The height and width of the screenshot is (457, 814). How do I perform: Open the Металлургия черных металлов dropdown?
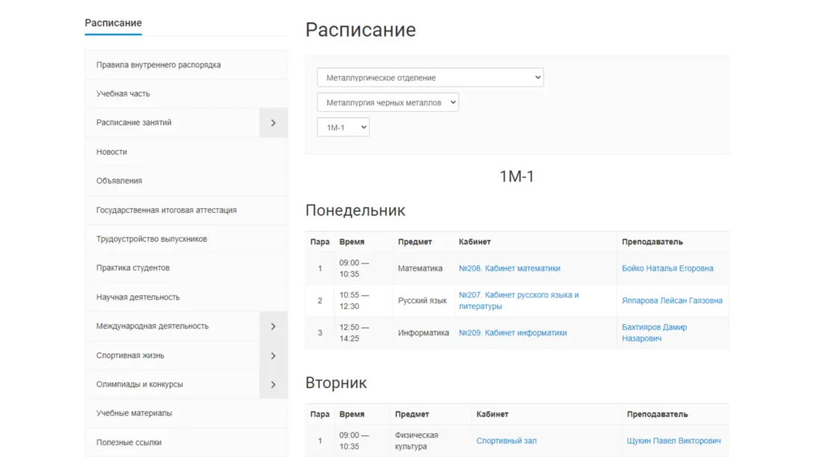[388, 102]
